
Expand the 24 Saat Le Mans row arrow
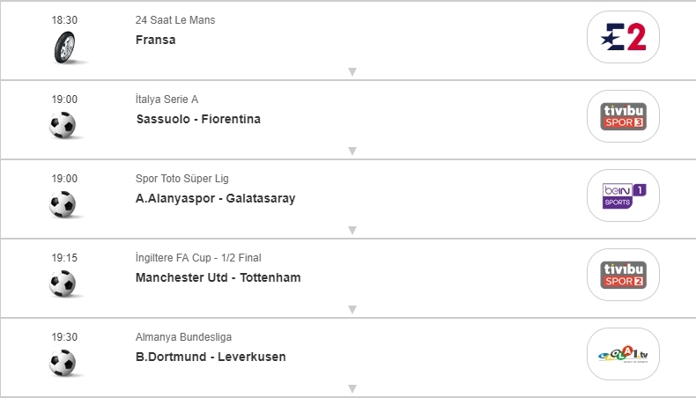click(352, 71)
